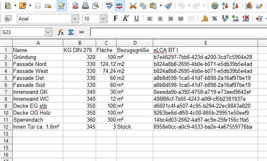The width and height of the screenshot is (267, 161).
Task: Select the column E header
Action: pyautogui.click(x=205, y=43)
